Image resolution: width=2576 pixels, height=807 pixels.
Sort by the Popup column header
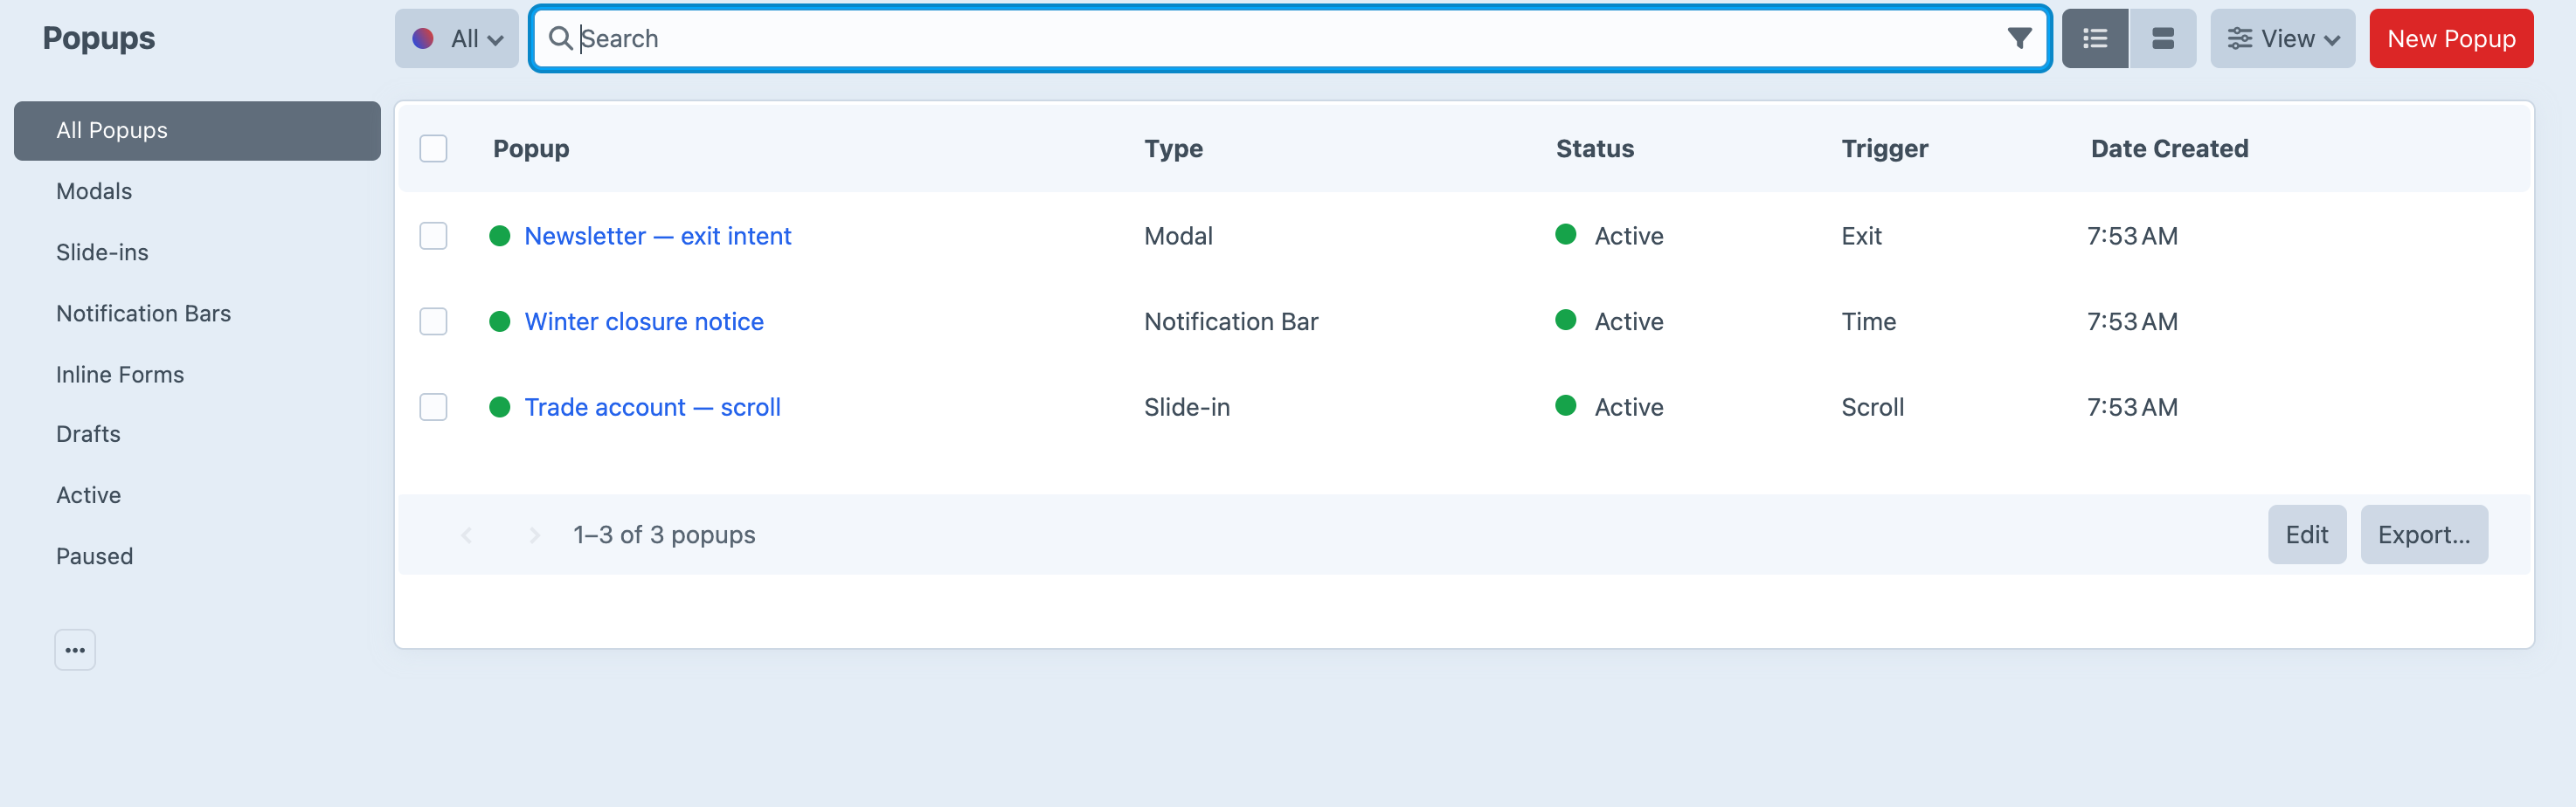531,149
